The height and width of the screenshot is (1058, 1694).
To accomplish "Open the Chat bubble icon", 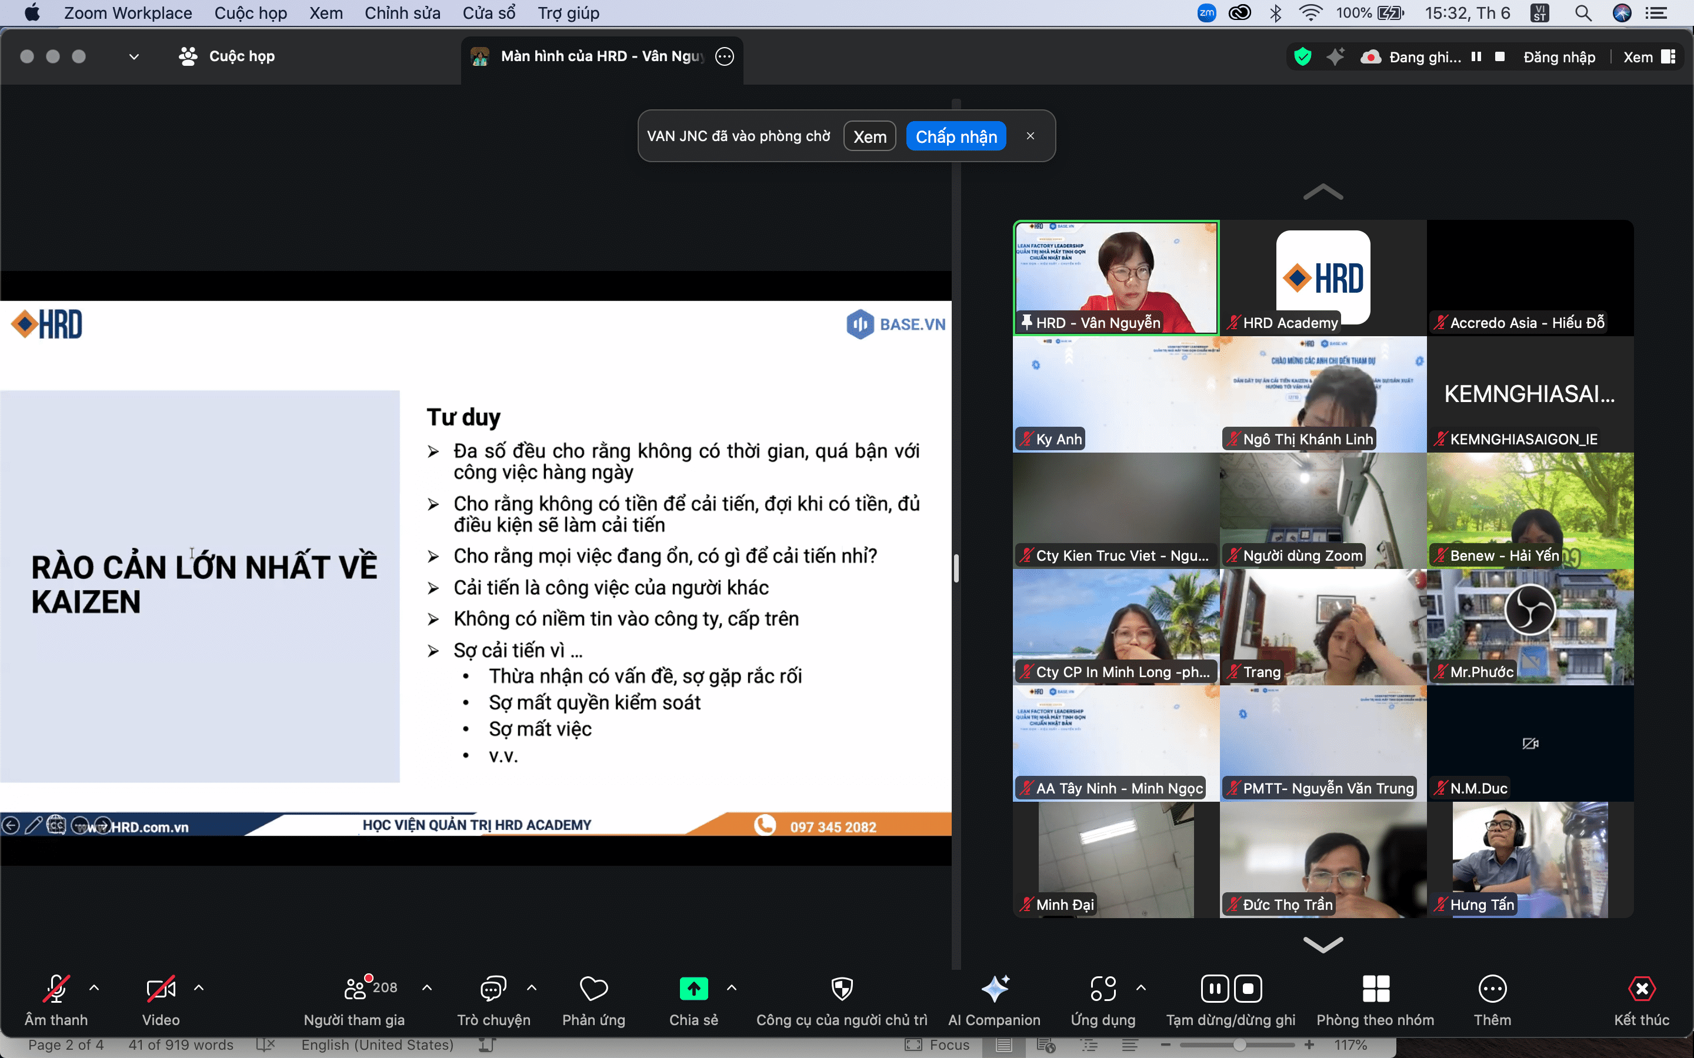I will 493,989.
